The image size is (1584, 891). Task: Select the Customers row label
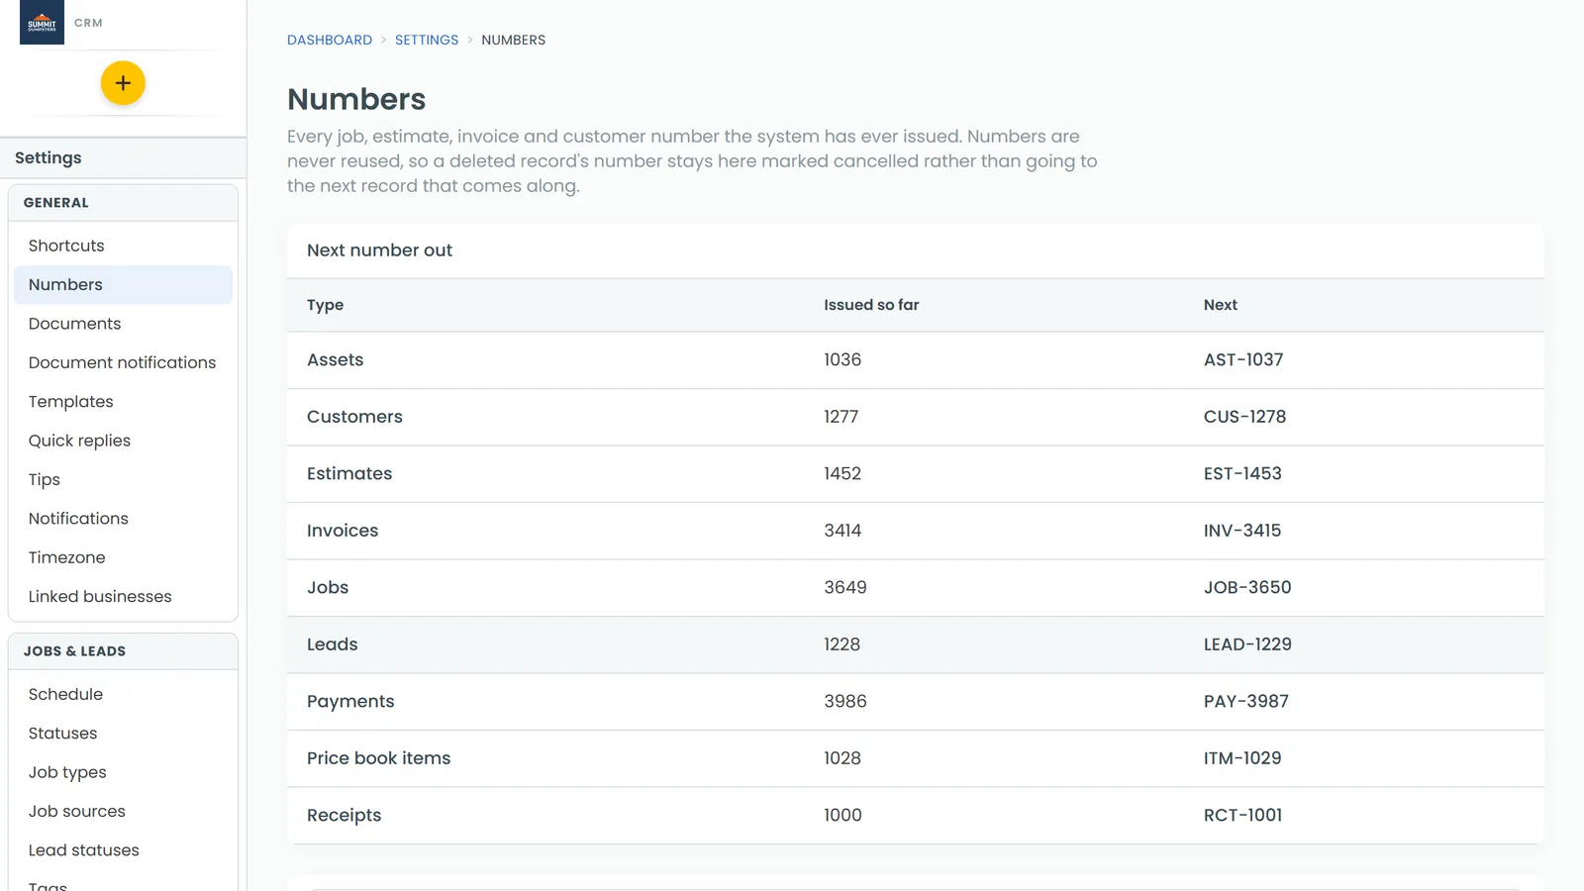point(354,417)
